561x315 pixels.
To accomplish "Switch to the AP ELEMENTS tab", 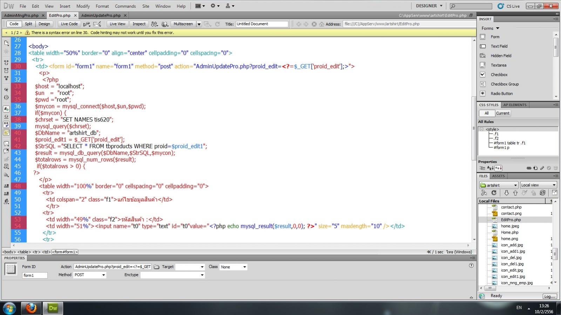I will click(515, 105).
